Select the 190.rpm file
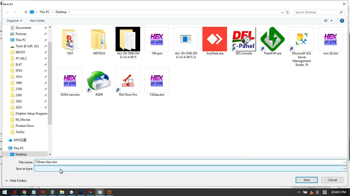Viewport: 350px width, 196px height. point(157,41)
